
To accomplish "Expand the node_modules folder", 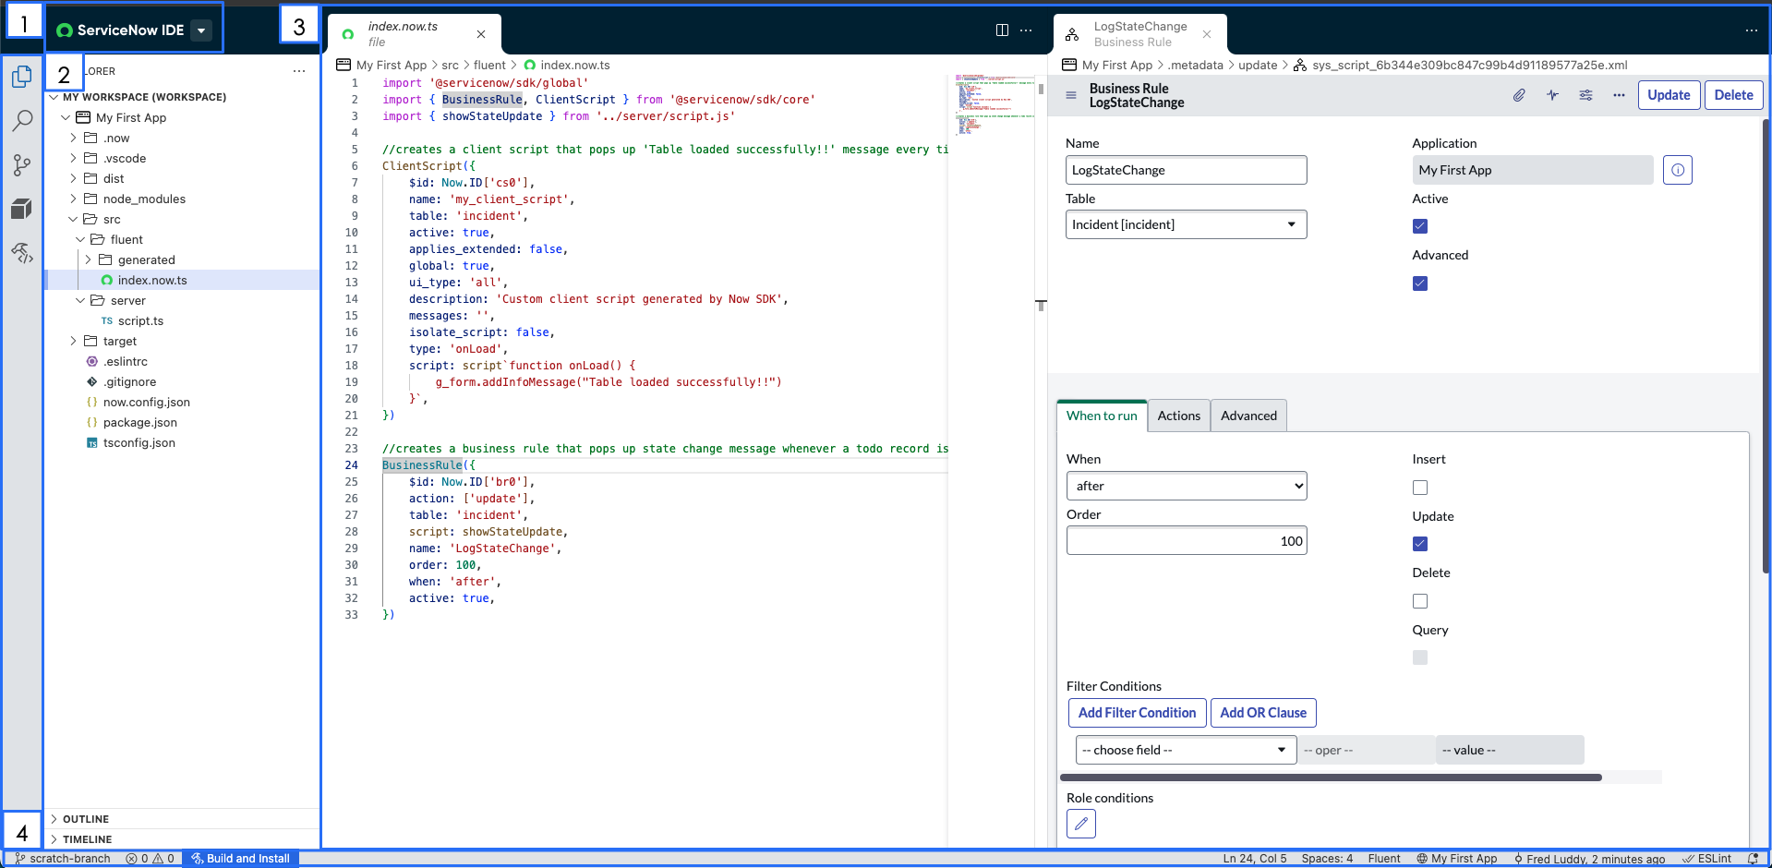I will pyautogui.click(x=74, y=199).
